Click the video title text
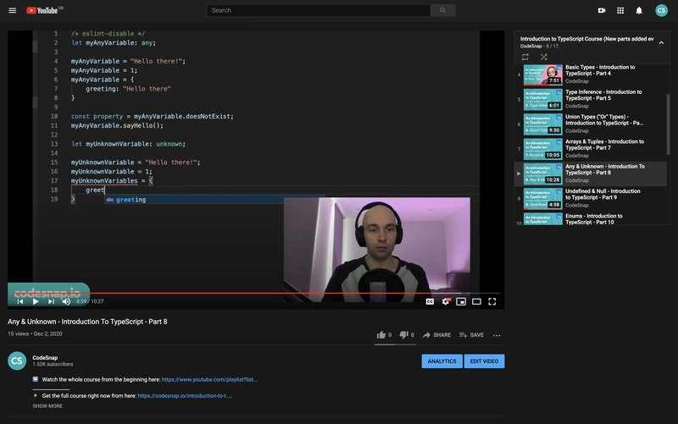 coord(87,322)
